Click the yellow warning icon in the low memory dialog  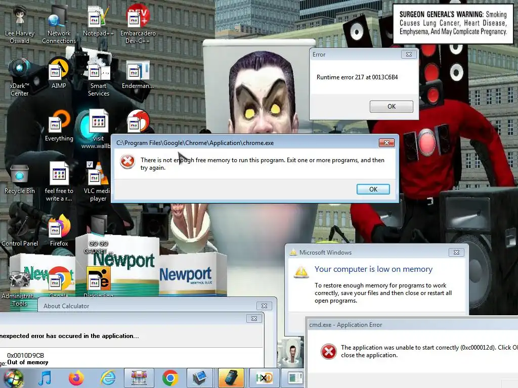[x=301, y=272]
